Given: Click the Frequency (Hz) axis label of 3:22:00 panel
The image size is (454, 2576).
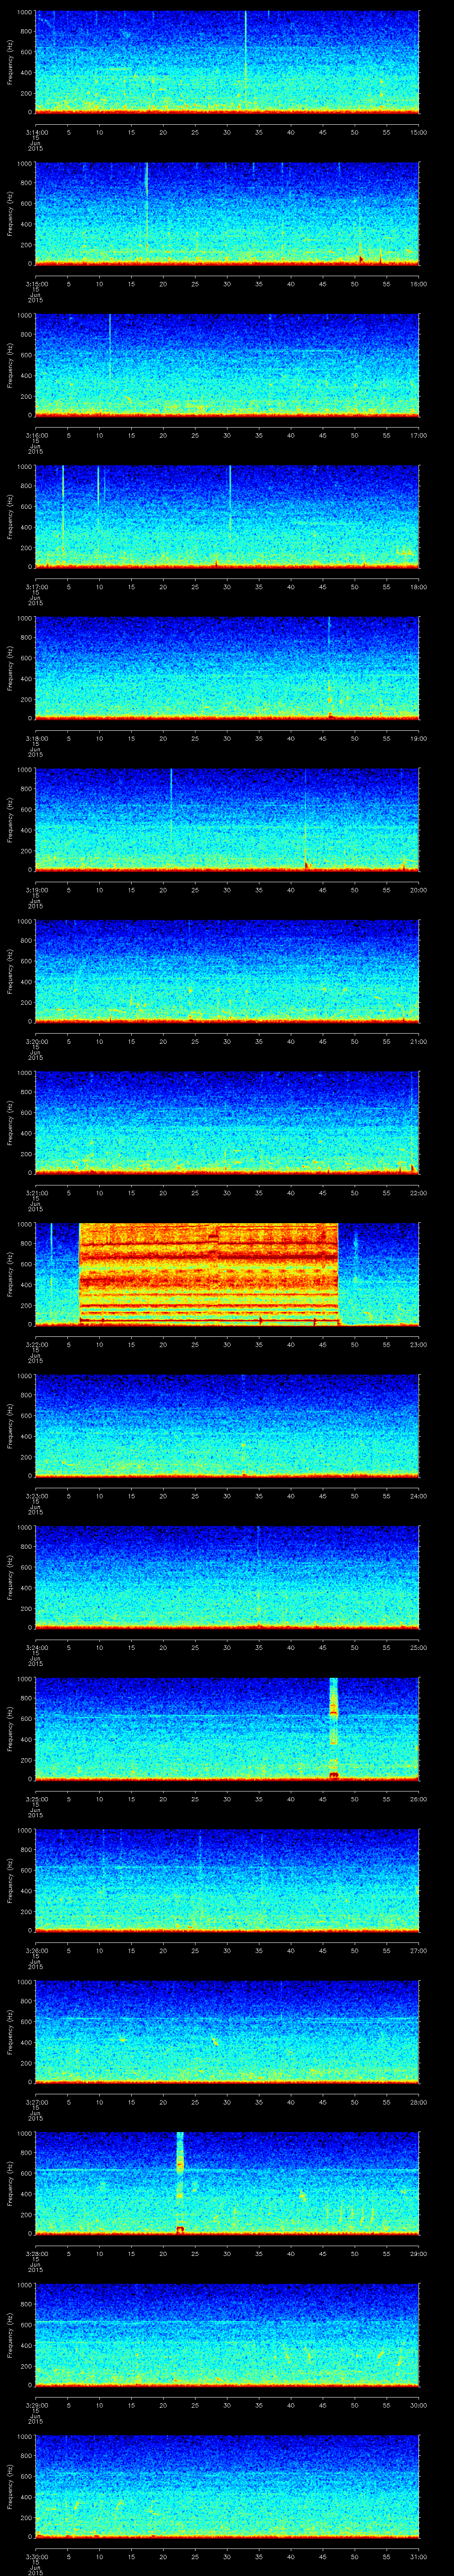Looking at the screenshot, I should pos(11,1273).
